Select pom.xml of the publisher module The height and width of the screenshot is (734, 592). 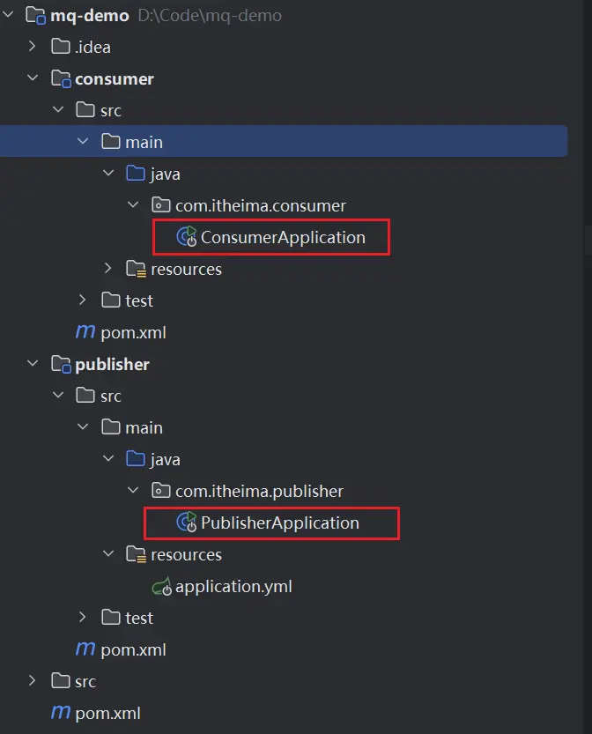134,649
